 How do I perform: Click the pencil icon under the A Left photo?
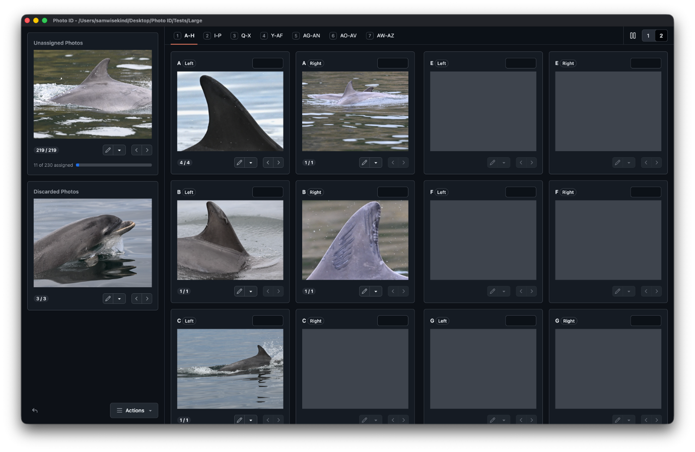239,162
